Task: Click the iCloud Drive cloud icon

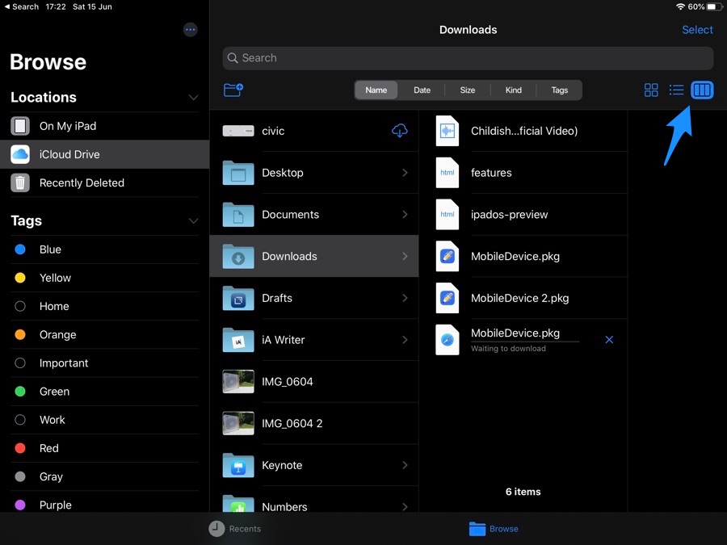Action: [x=20, y=154]
